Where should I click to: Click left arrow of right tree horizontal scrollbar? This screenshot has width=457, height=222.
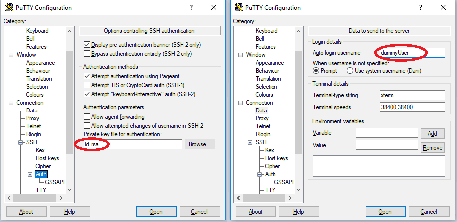[238, 198]
